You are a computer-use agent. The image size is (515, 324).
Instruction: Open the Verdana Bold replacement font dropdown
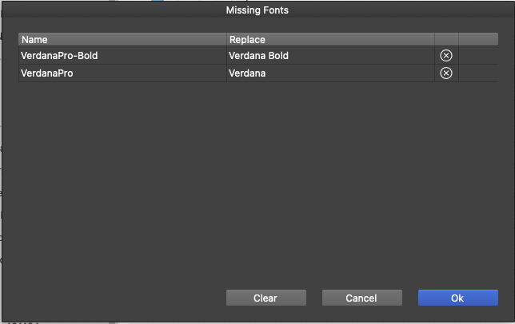coord(330,55)
